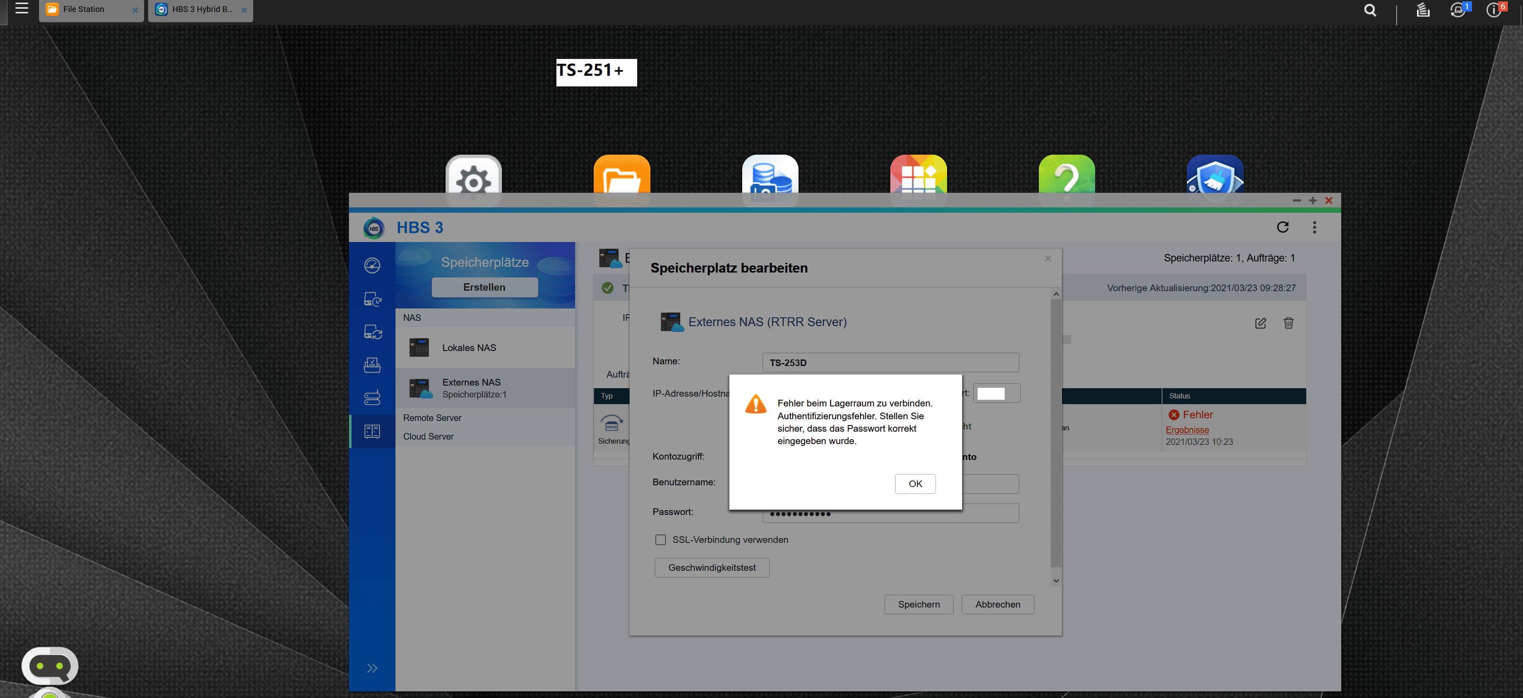
Task: Select Cloud Server in storage list
Action: click(x=428, y=436)
